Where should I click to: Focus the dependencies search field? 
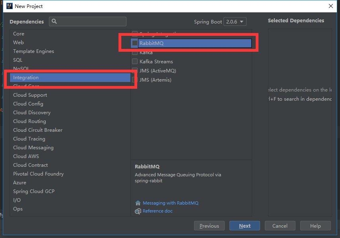click(87, 21)
